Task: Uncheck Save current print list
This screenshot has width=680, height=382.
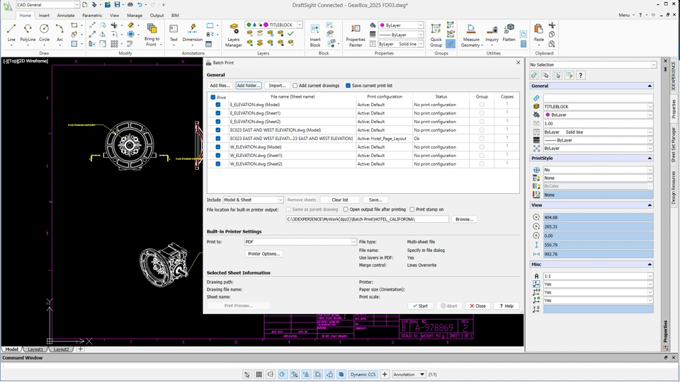Action: pyautogui.click(x=348, y=86)
